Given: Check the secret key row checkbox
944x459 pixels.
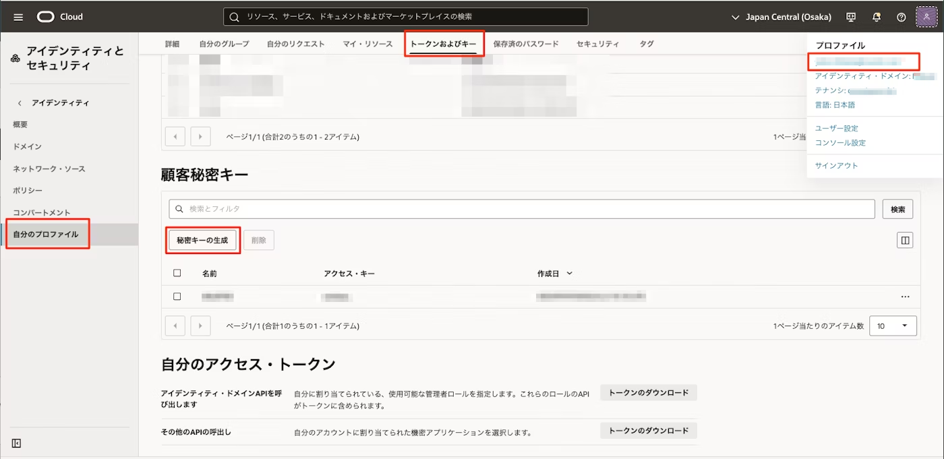Looking at the screenshot, I should pyautogui.click(x=177, y=297).
